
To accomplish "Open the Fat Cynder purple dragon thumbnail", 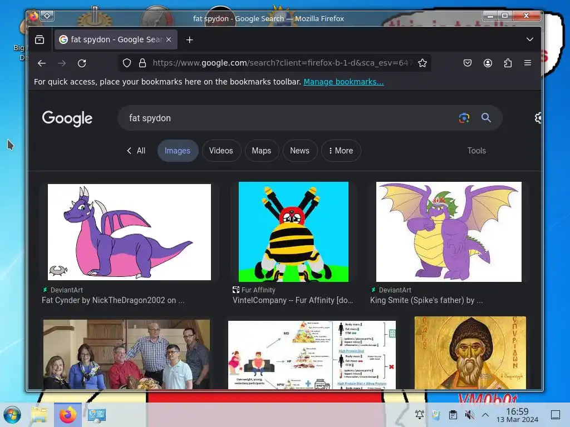I will (129, 232).
